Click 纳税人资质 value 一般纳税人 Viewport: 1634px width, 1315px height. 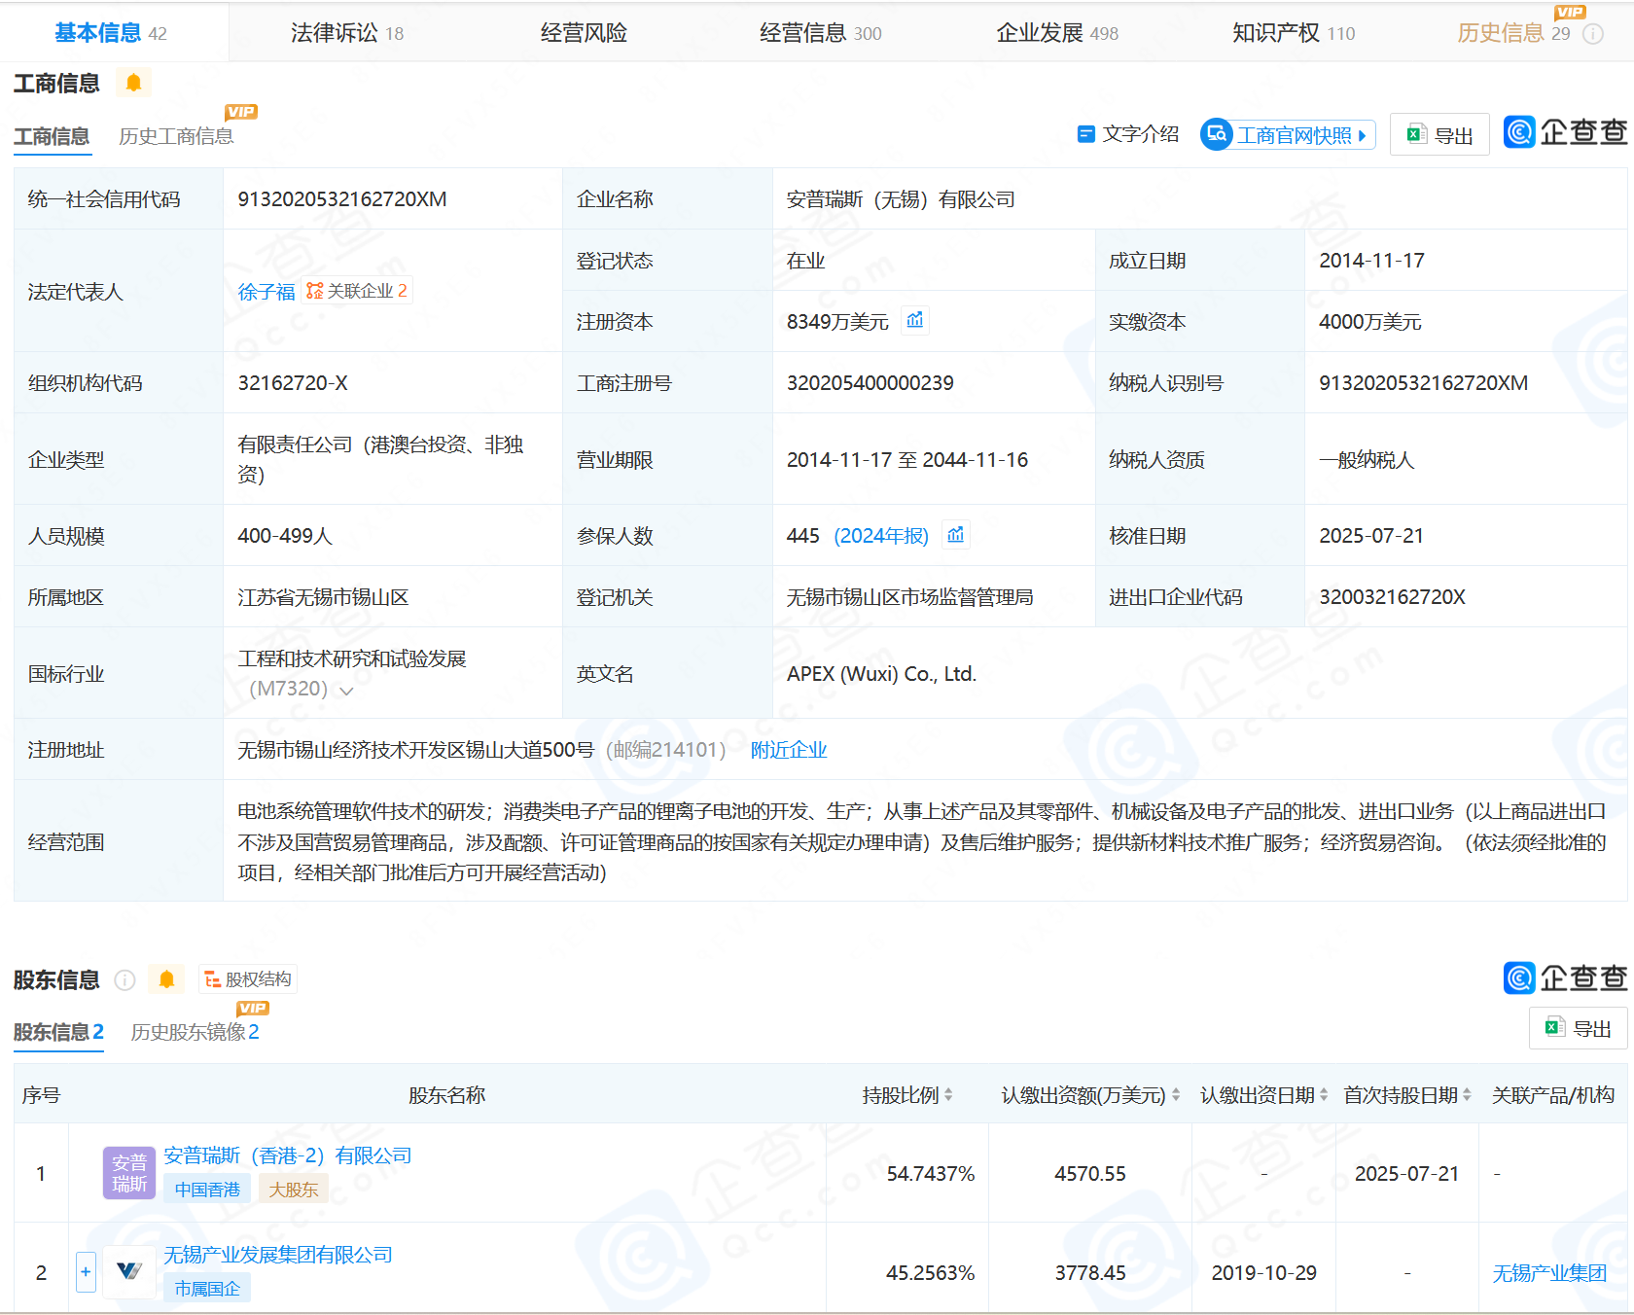[1367, 460]
